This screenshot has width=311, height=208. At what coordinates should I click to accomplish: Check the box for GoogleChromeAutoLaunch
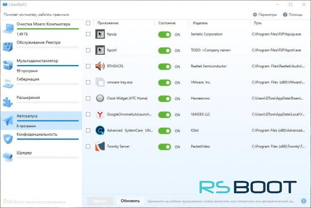click(88, 114)
